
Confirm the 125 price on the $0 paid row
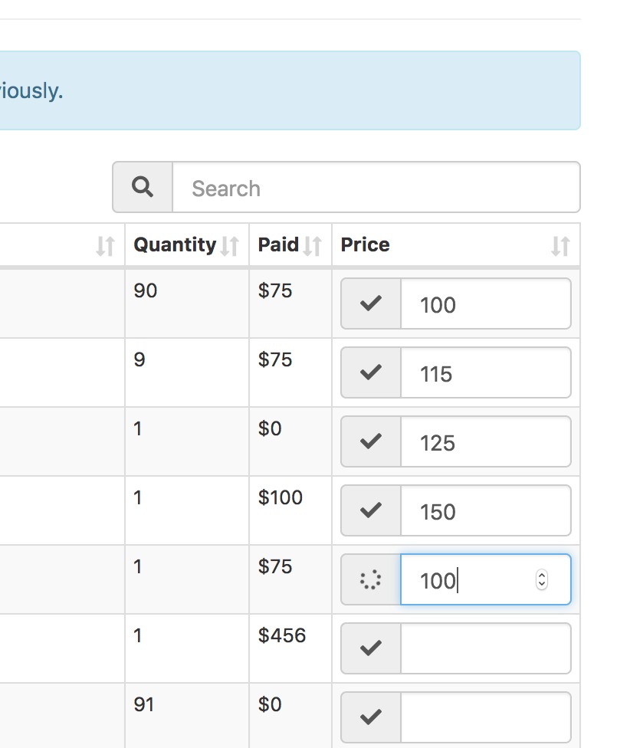(370, 441)
